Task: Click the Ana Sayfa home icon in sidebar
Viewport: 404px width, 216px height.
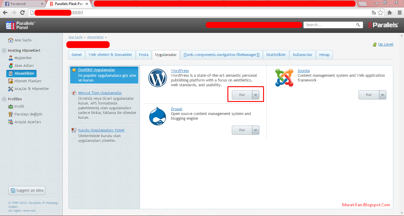Action: [x=11, y=40]
